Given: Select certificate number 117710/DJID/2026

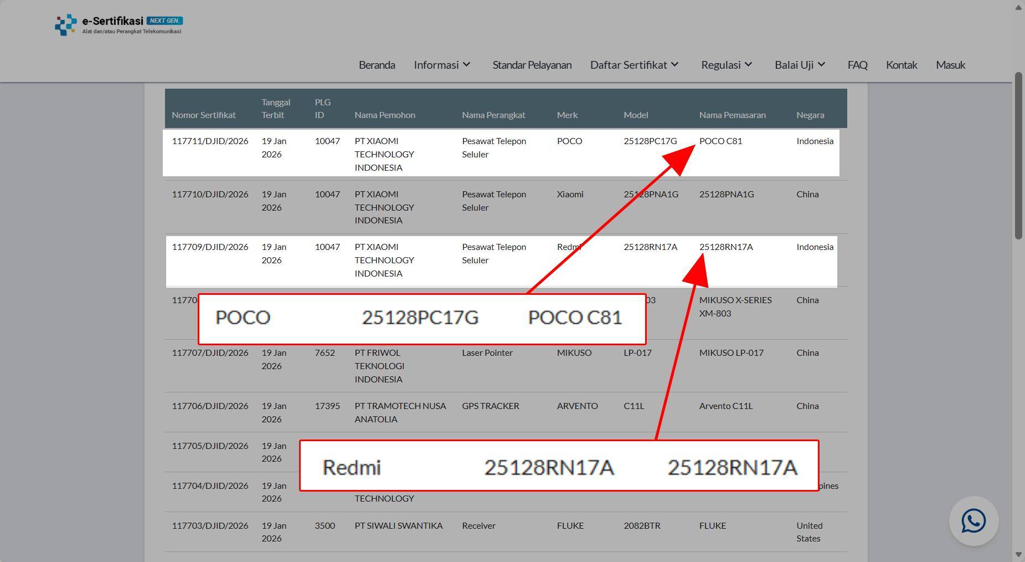Looking at the screenshot, I should pos(210,194).
